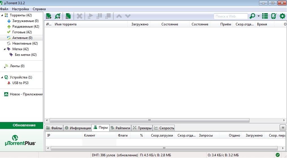Open search engine dropdown arrow beside magnifier
Viewport: 287px width, 158px height.
[x=258, y=16]
